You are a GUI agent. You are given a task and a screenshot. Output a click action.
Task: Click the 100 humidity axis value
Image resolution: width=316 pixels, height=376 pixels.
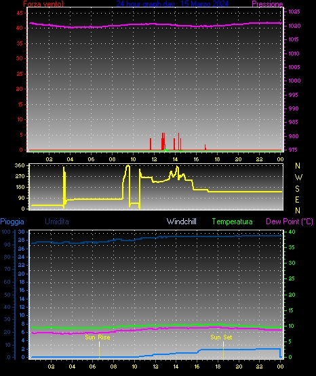[6, 232]
